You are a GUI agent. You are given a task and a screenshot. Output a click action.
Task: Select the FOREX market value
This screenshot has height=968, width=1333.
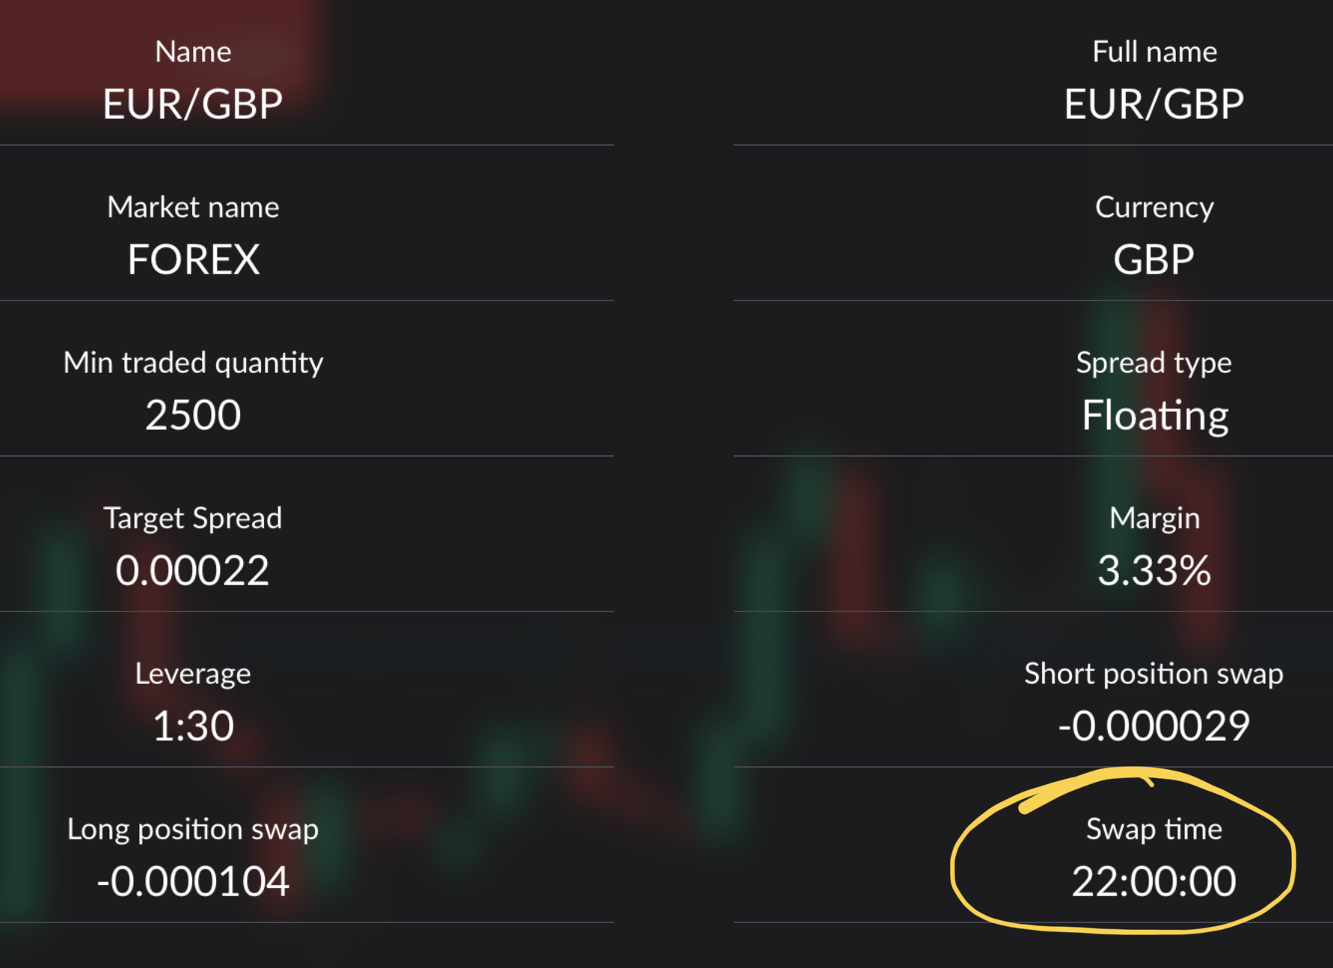[x=193, y=259]
